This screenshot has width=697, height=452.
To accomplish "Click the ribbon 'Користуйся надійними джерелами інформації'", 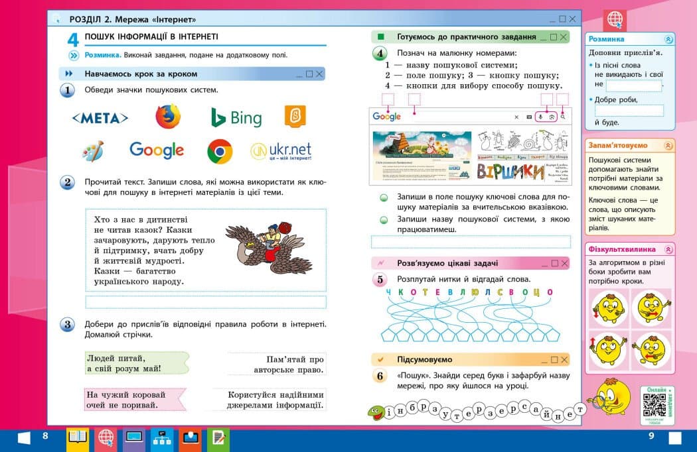I will coord(270,400).
